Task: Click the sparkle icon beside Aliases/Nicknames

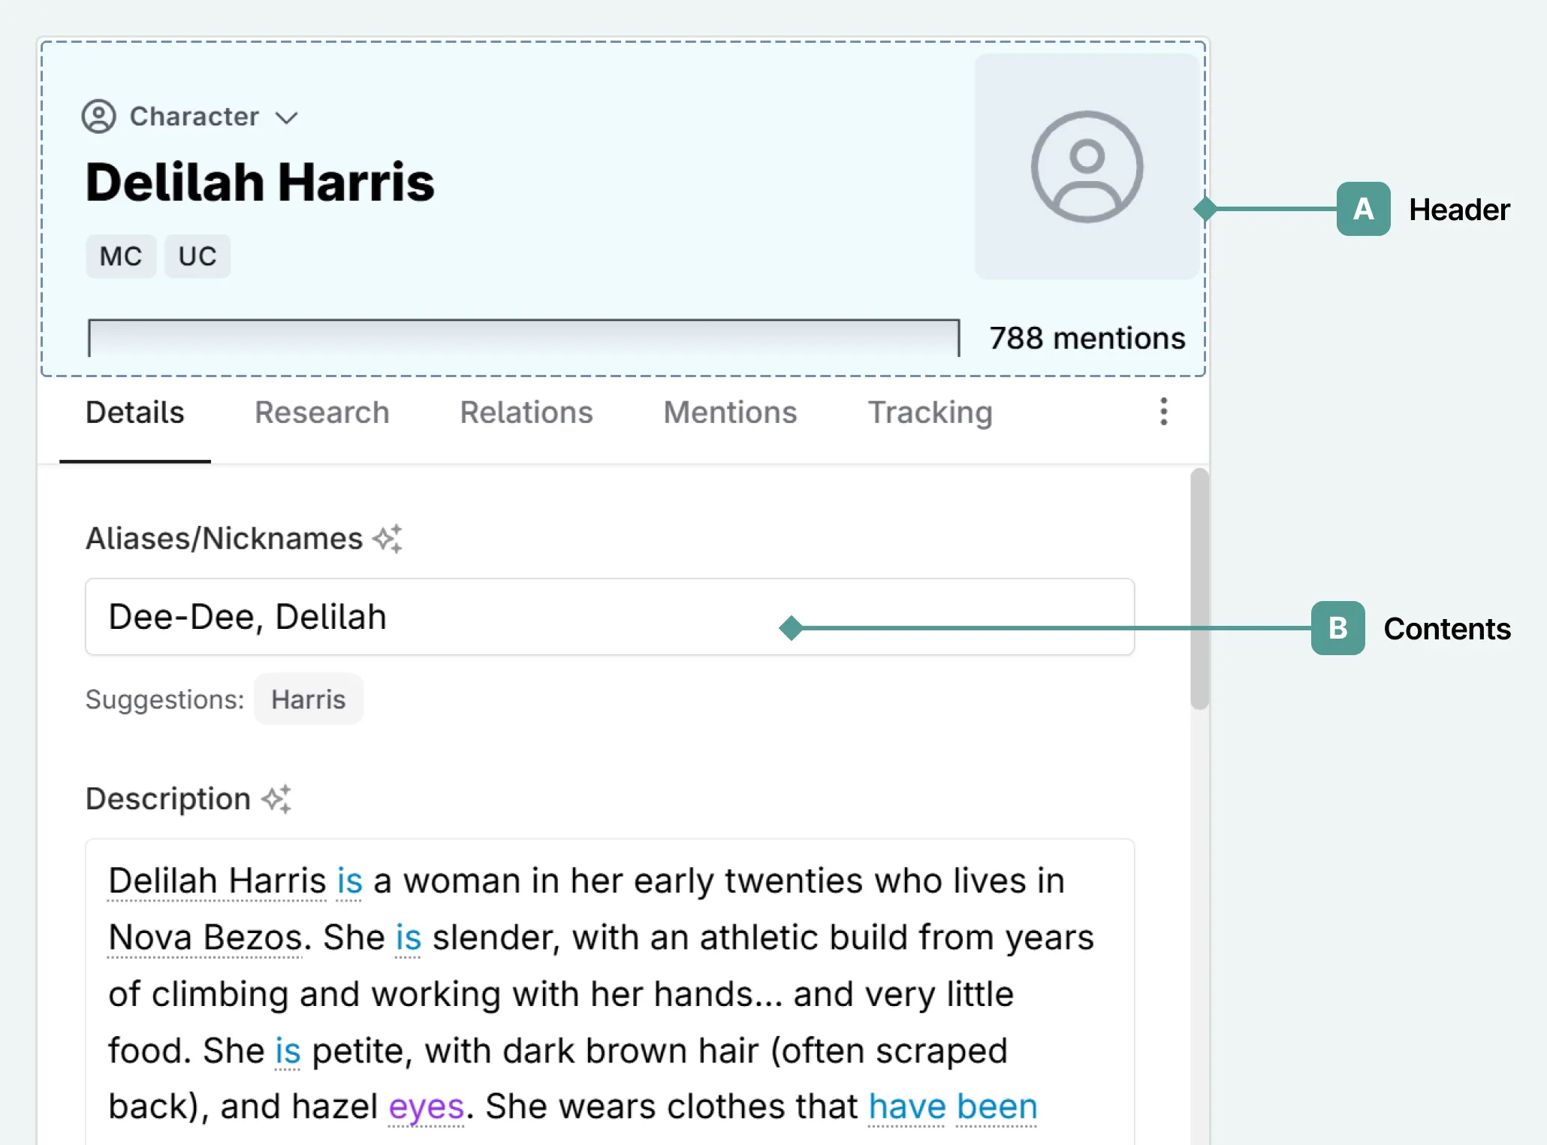Action: (388, 539)
